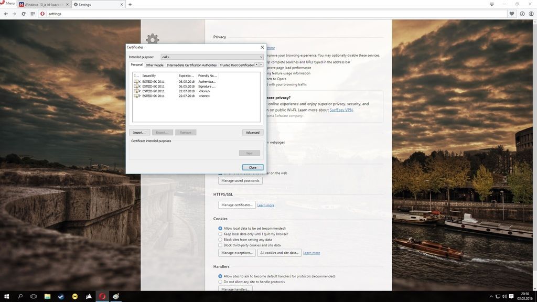Open the Windows Start menu
This screenshot has height=302, width=537.
click(x=6, y=296)
